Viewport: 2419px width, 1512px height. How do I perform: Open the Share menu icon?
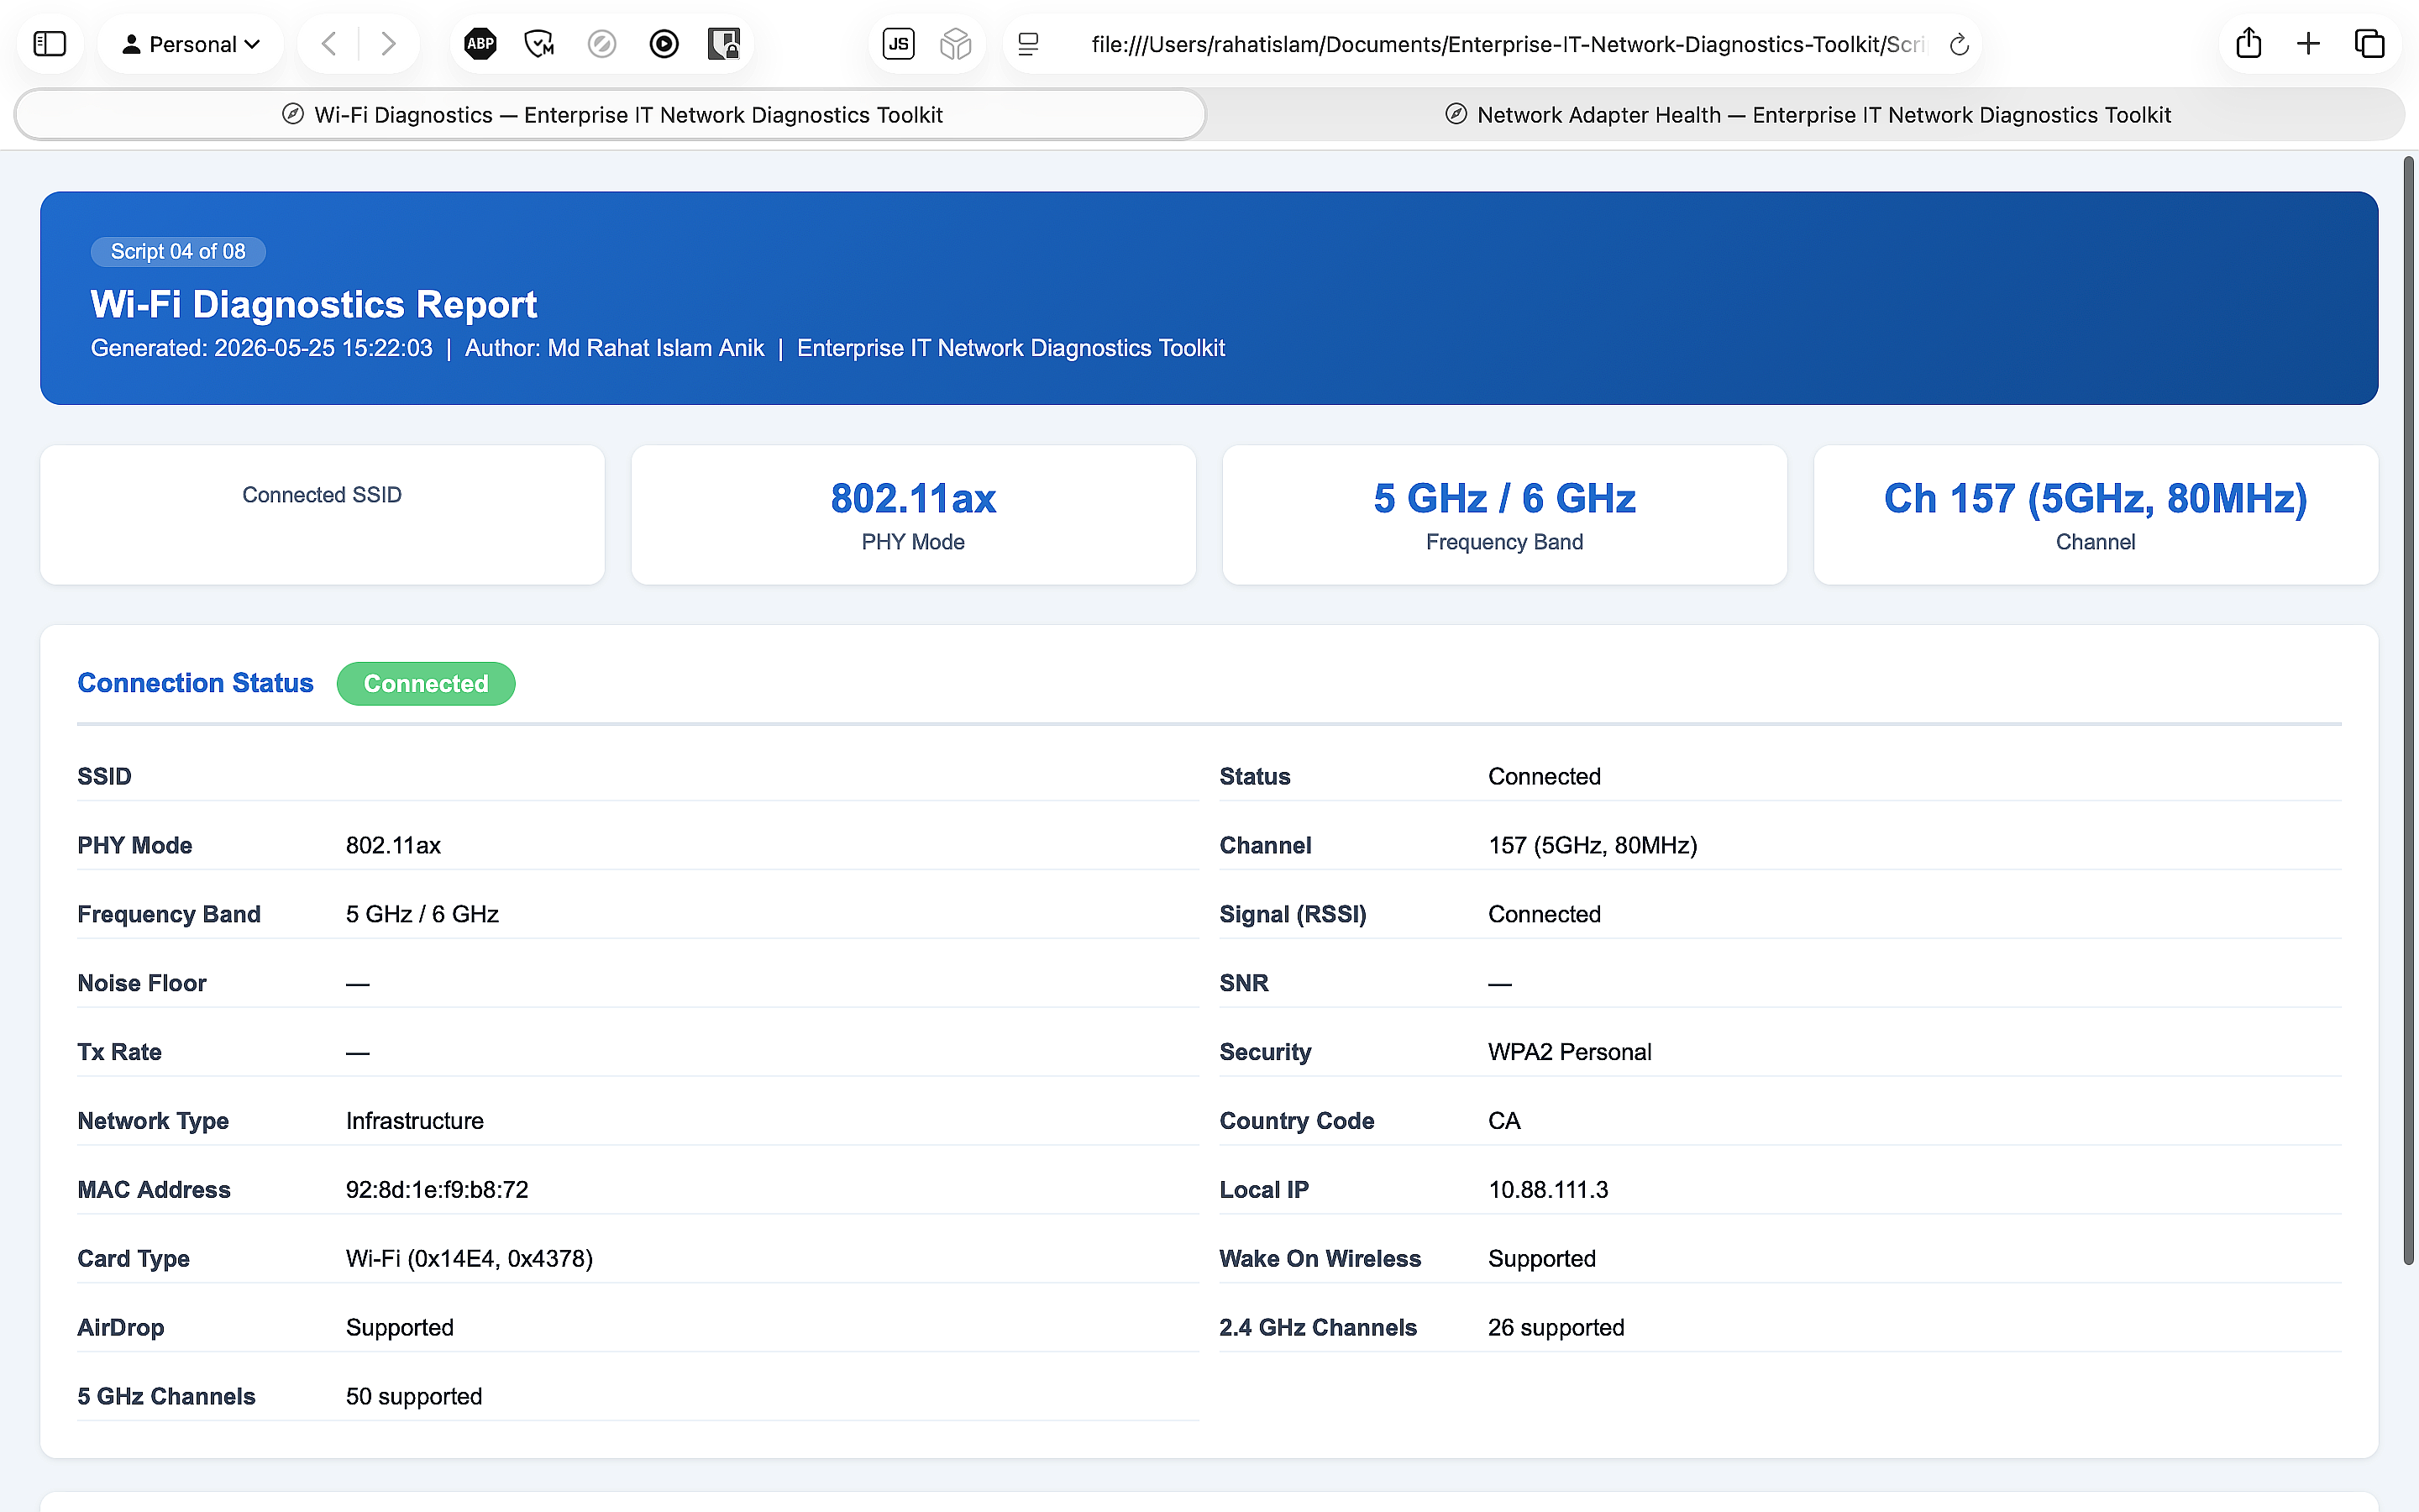coord(2248,43)
